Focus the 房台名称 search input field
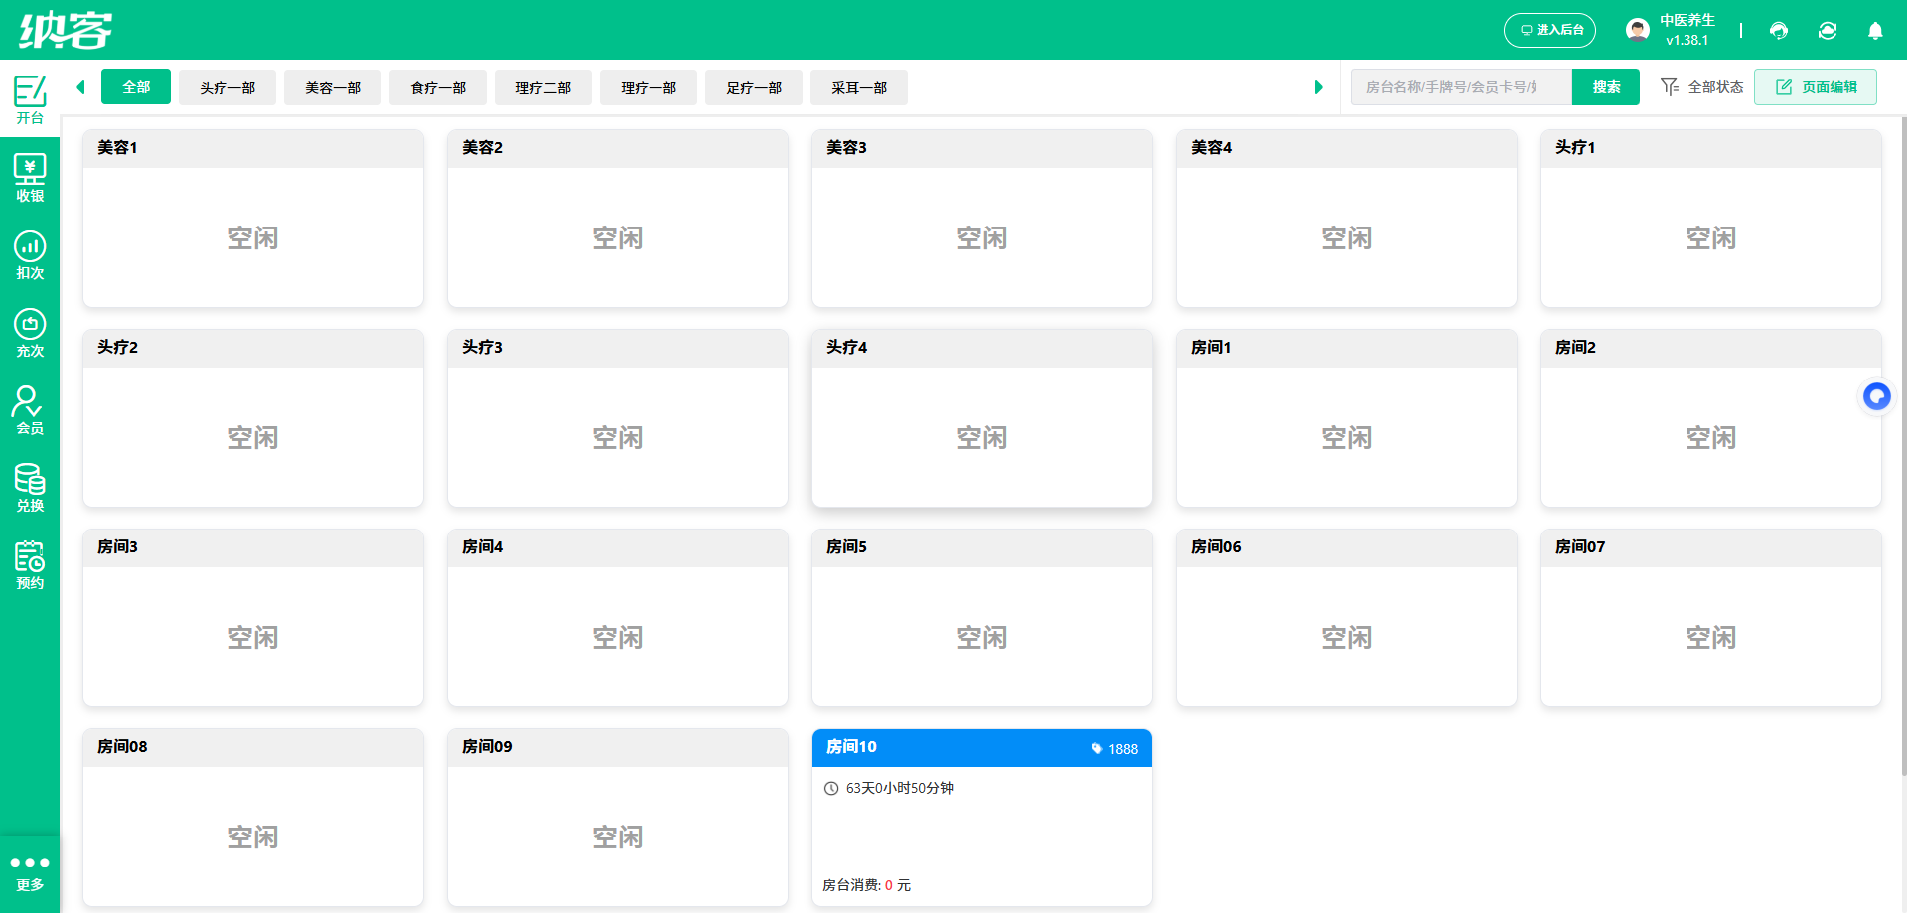 point(1461,87)
